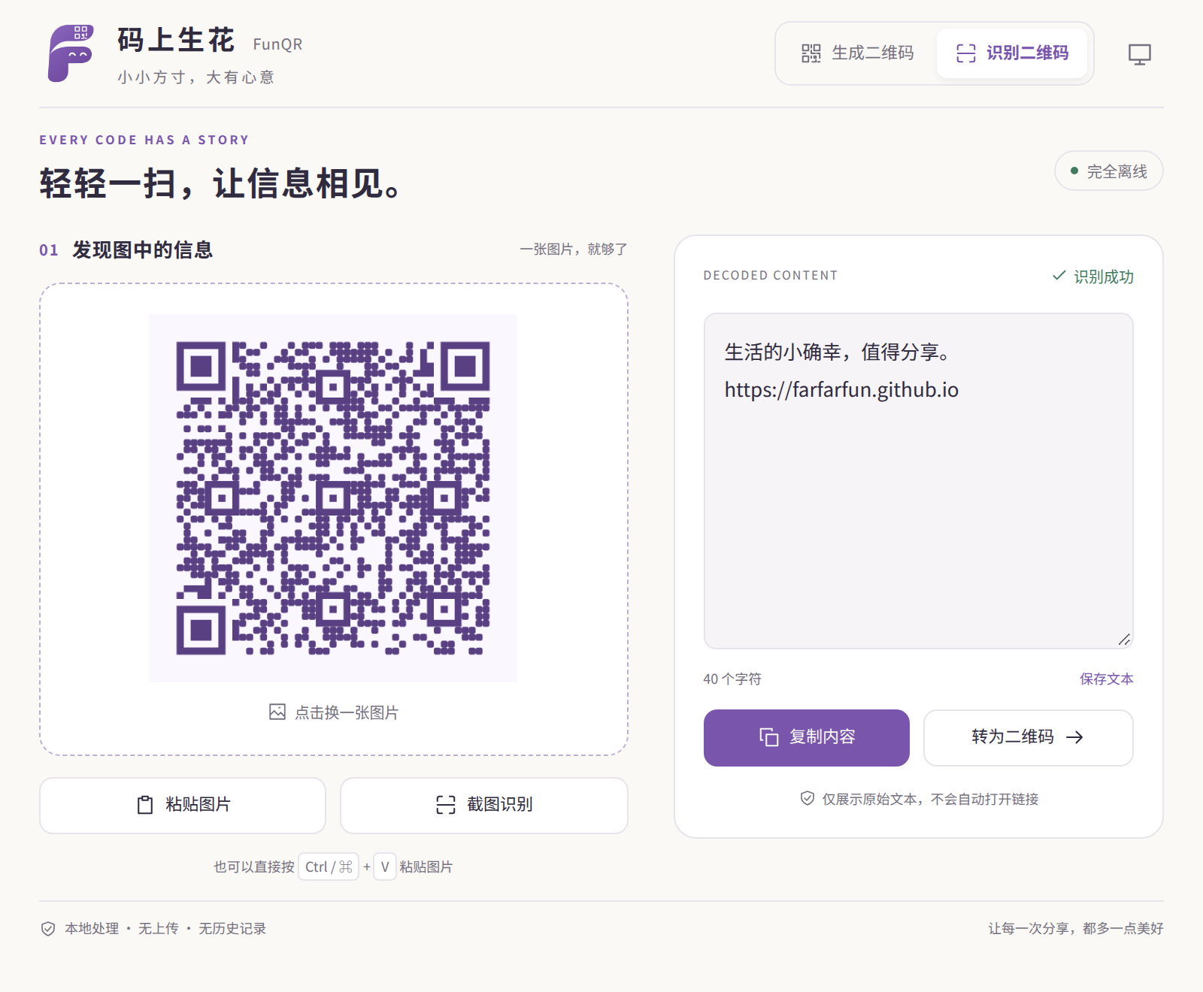Click the monitor display icon in header
The width and height of the screenshot is (1203, 992).
click(1139, 54)
